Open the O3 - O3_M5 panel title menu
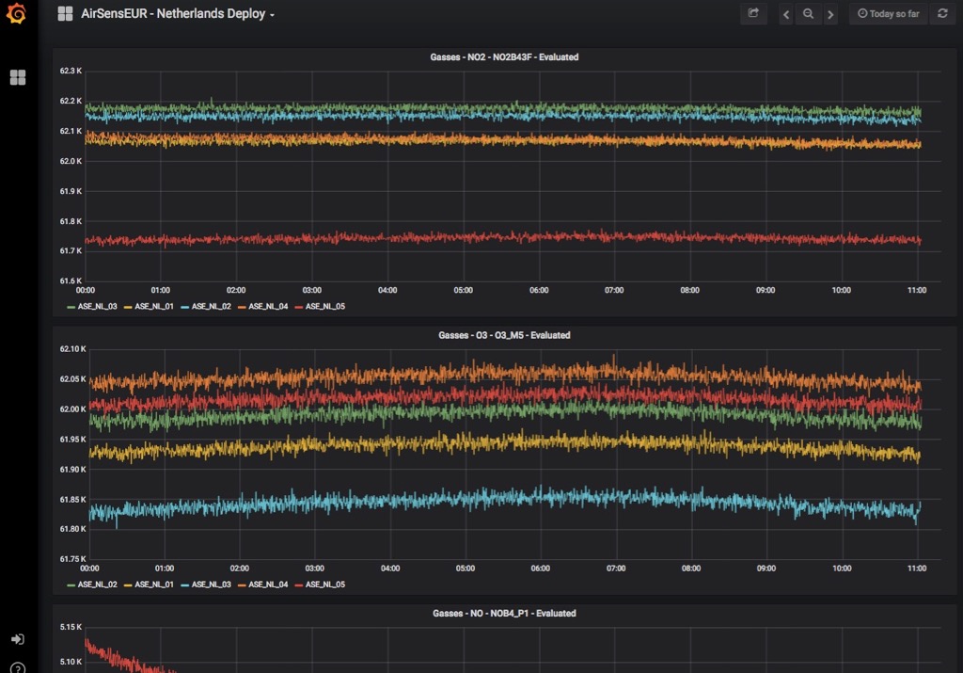 click(x=504, y=335)
